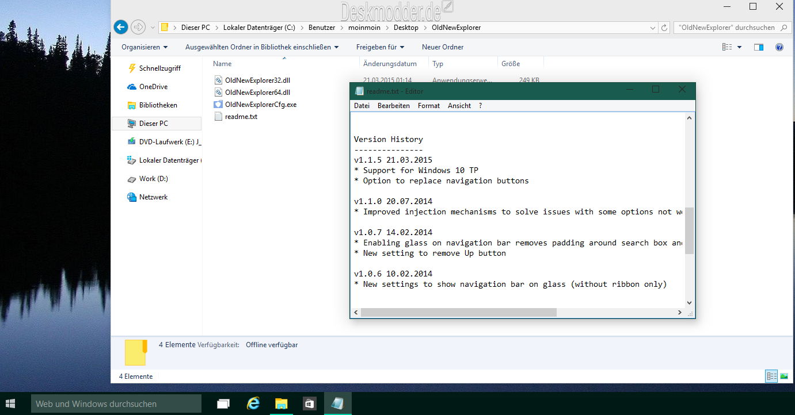The image size is (795, 415).
Task: Open File Explorer taskbar icon
Action: (281, 404)
